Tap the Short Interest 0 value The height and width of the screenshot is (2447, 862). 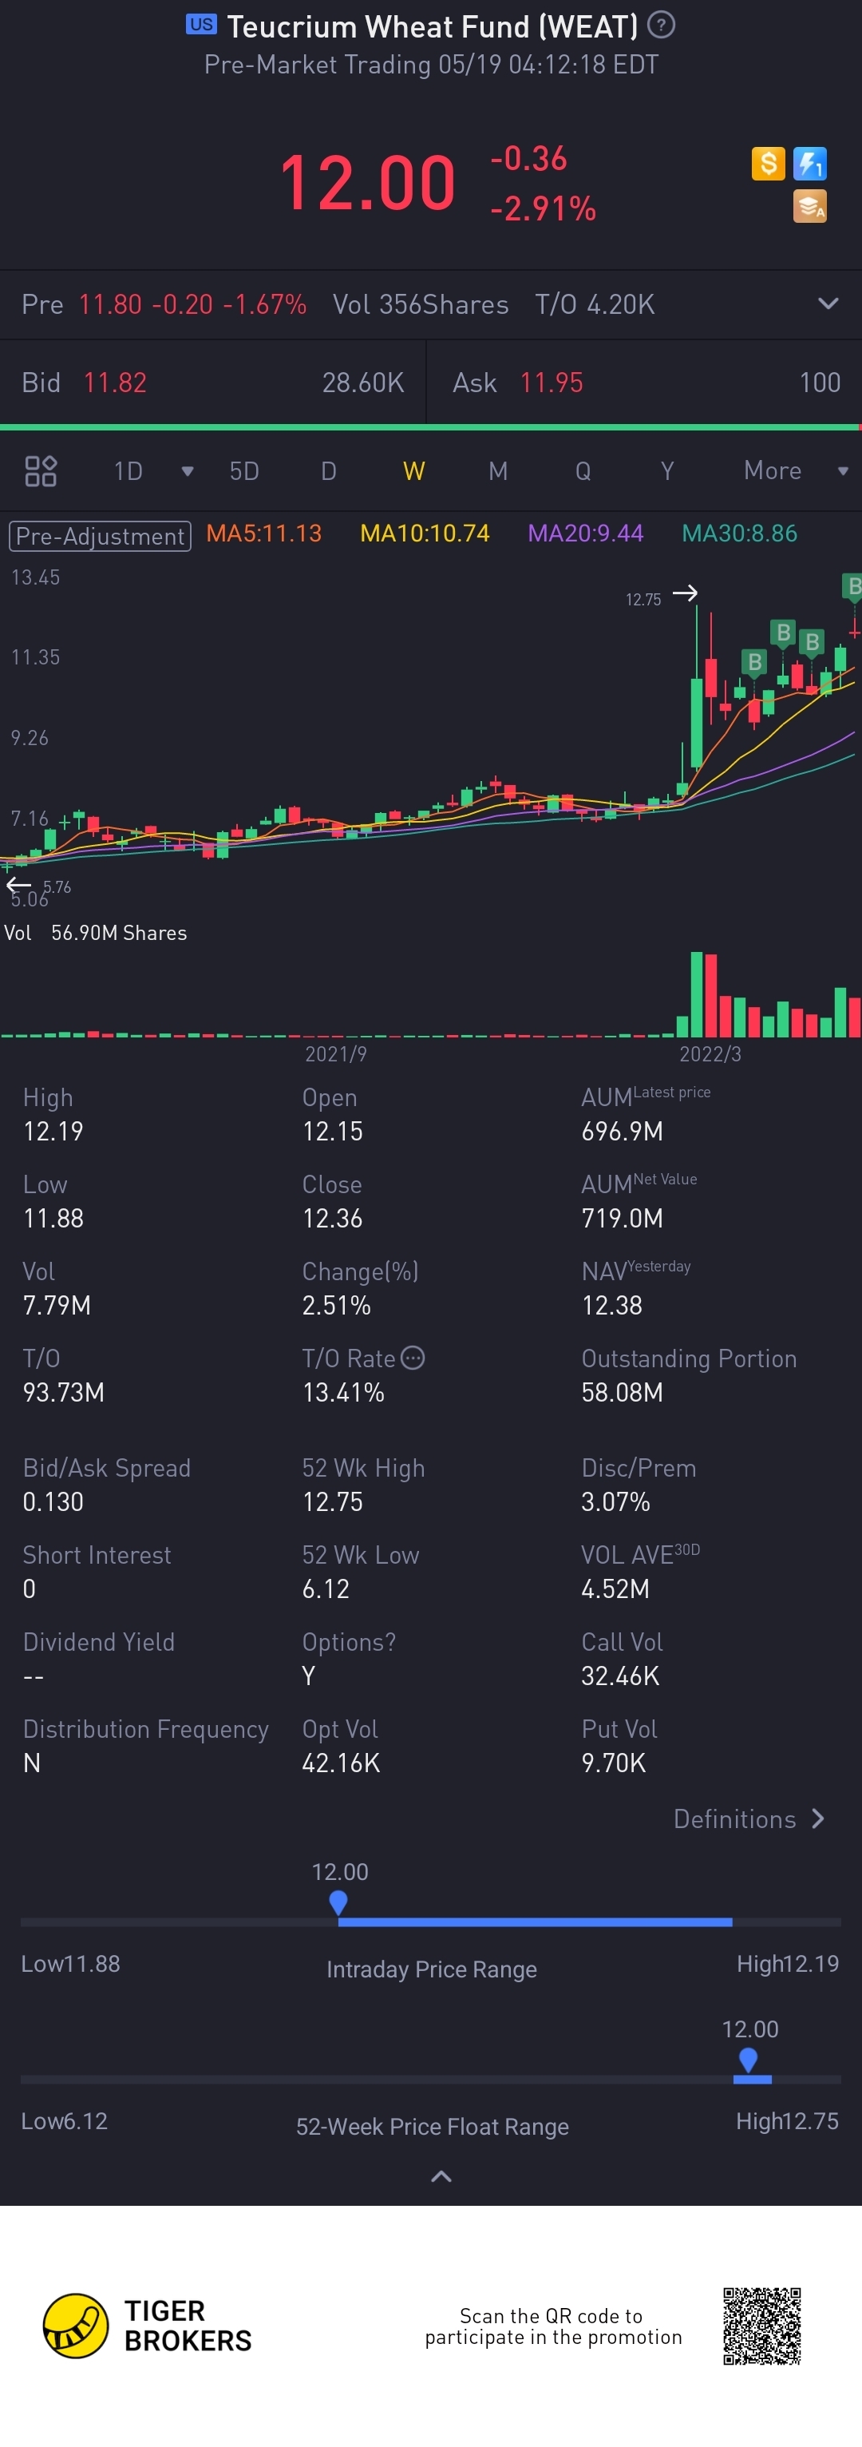[x=30, y=1589]
